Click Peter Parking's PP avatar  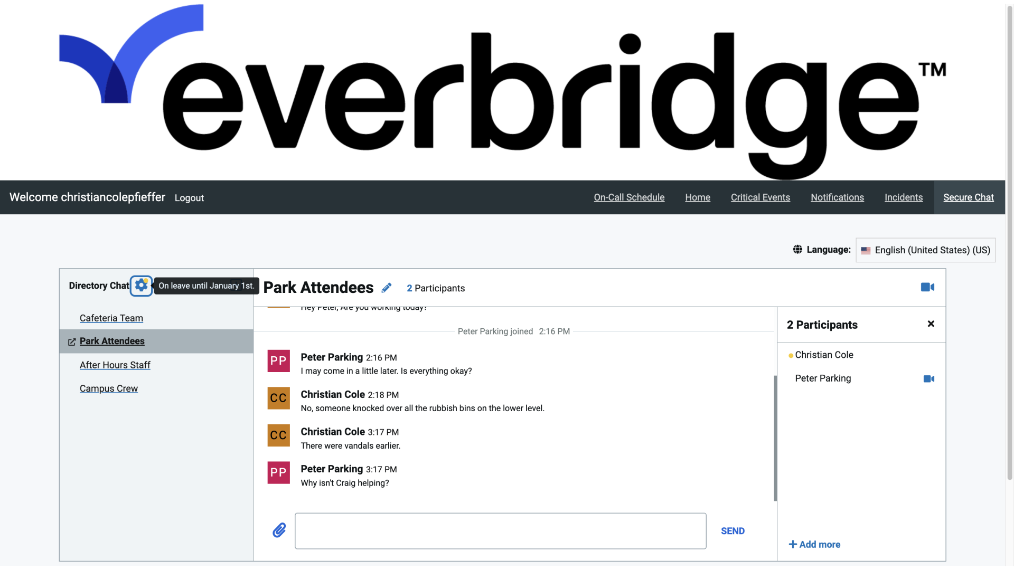(278, 361)
